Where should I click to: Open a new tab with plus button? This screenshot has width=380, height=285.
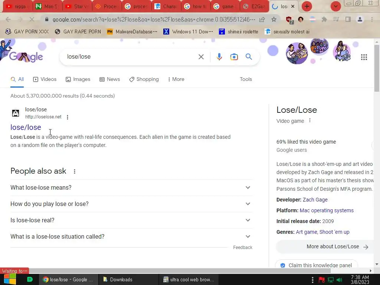tap(307, 6)
